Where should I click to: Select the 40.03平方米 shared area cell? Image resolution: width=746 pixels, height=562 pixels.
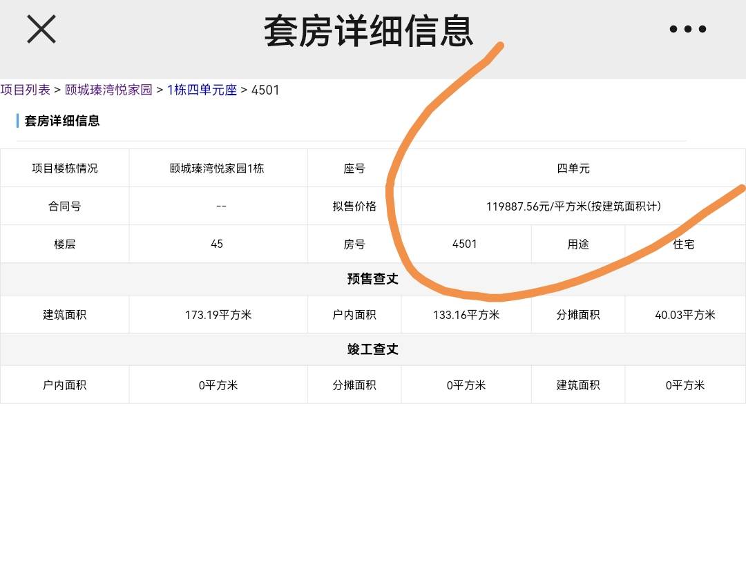coord(685,315)
